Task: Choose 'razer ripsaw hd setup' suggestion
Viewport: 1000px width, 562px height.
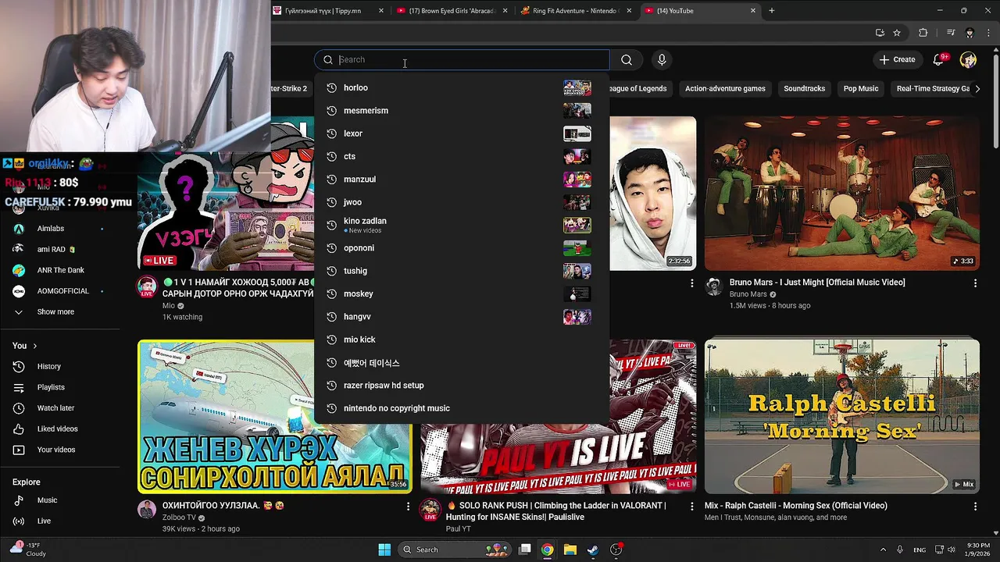Action: pyautogui.click(x=462, y=385)
